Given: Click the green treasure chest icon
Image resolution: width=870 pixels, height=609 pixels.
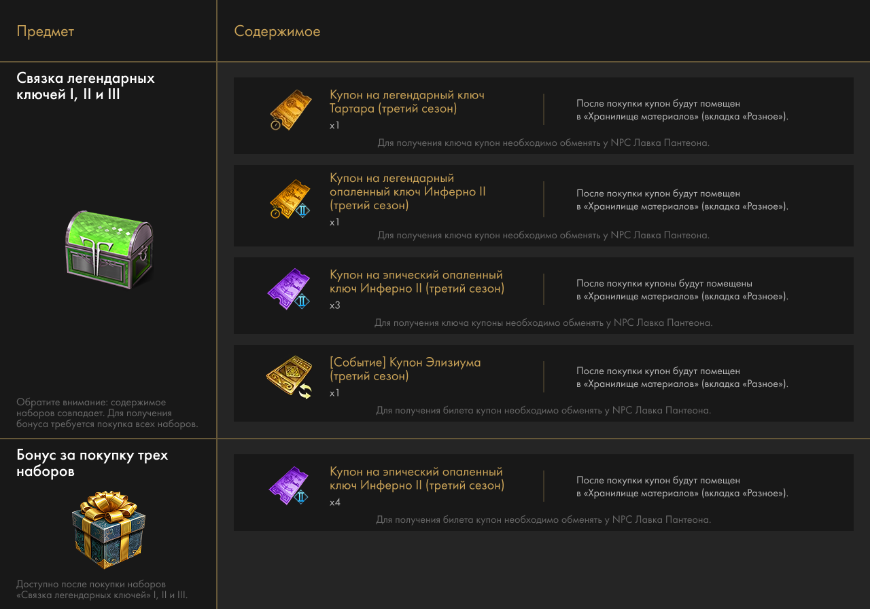Looking at the screenshot, I should 109,250.
